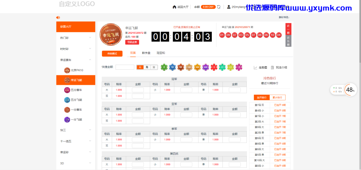Select the magenta 1万 betting chip
Screen dimensions: 361x170
tap(239, 67)
